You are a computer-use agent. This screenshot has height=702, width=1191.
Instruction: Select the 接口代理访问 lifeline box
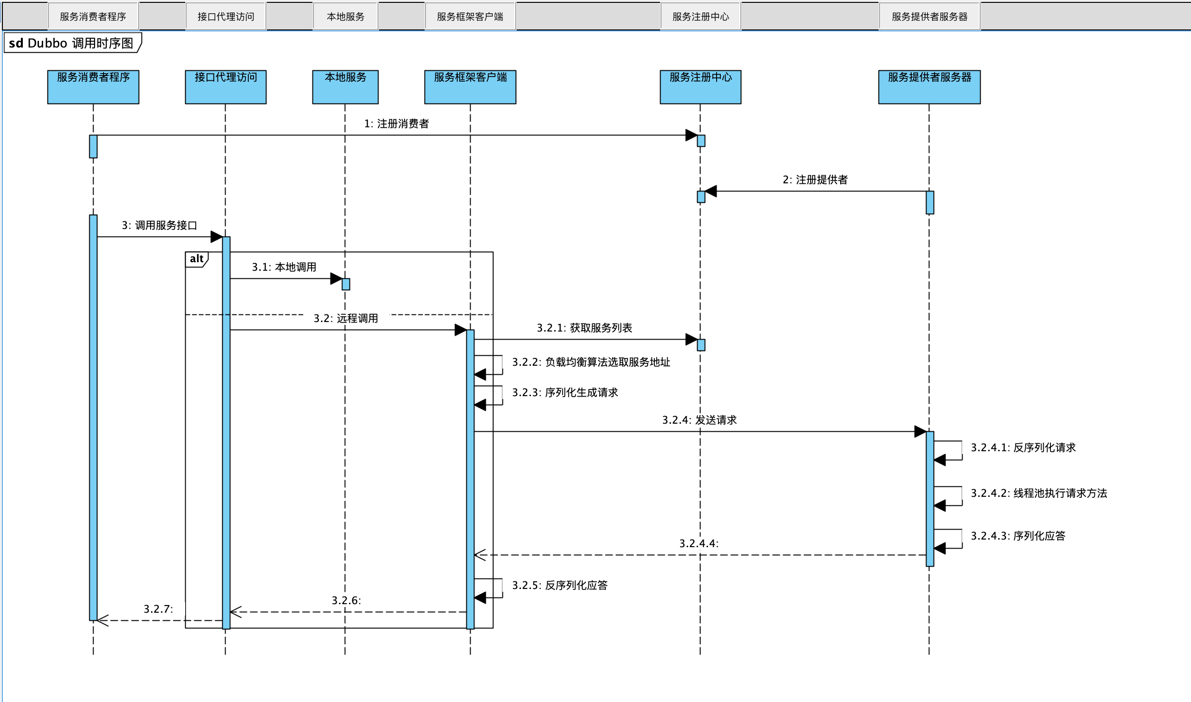(x=226, y=87)
